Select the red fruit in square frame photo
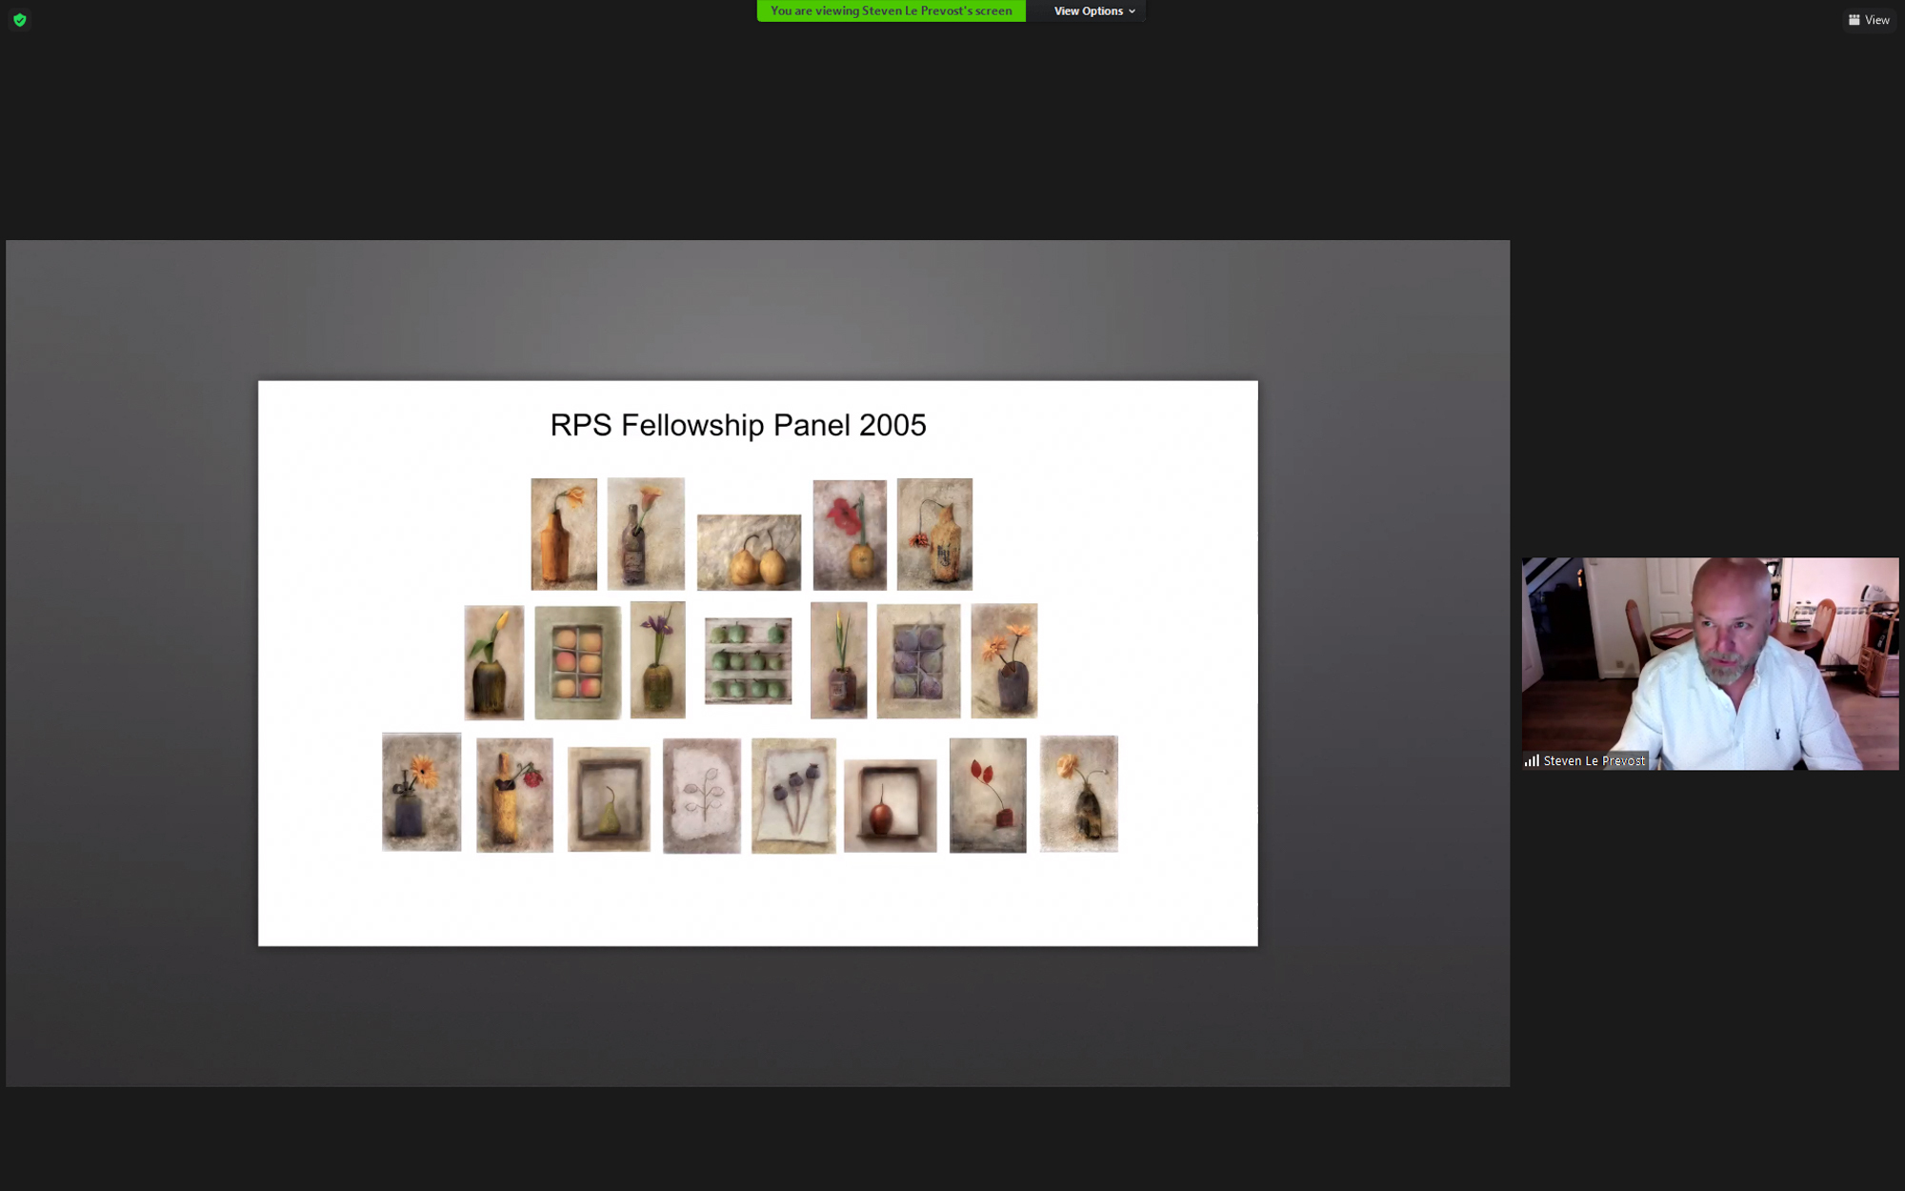The image size is (1905, 1191). (890, 805)
